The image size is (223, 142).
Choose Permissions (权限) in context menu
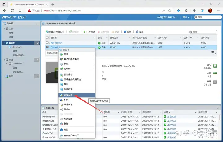tap(77, 100)
